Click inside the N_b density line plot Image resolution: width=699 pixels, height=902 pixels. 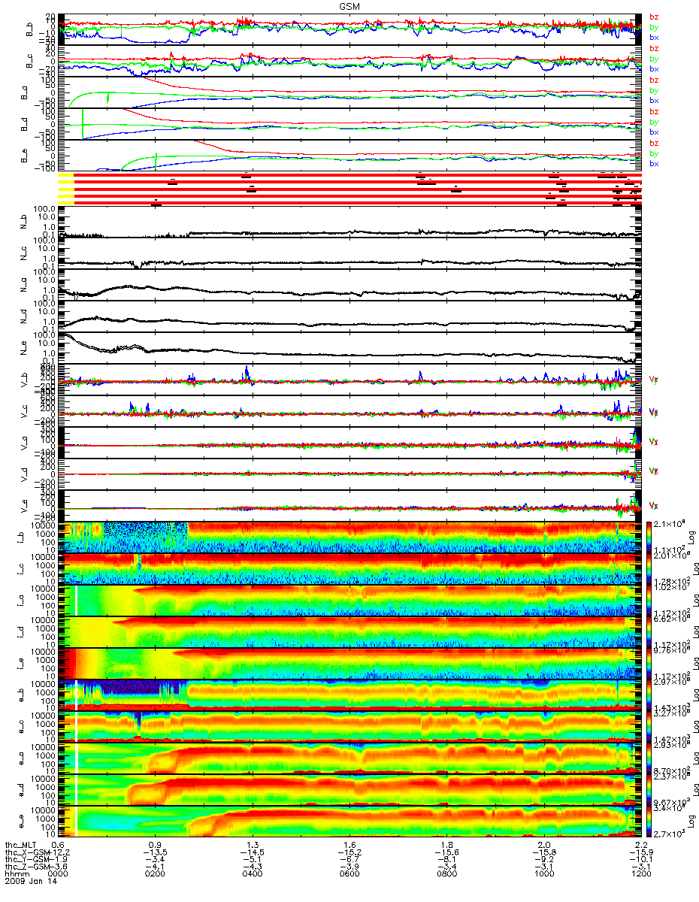pos(349,222)
